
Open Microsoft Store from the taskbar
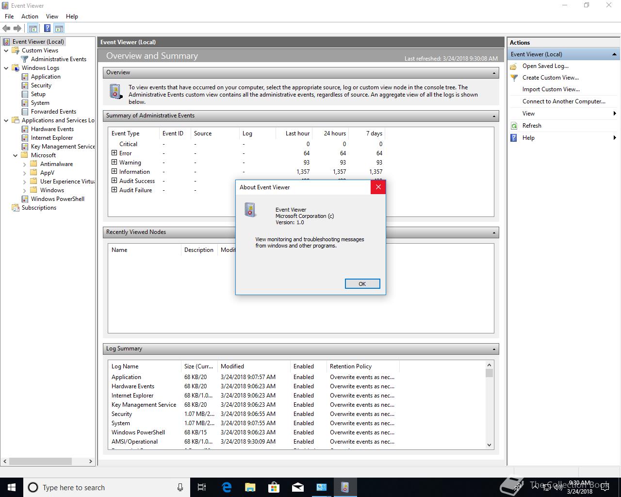click(274, 487)
